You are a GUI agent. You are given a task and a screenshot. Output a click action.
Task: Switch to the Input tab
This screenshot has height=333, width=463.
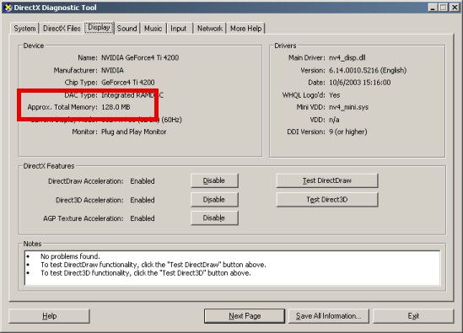179,29
